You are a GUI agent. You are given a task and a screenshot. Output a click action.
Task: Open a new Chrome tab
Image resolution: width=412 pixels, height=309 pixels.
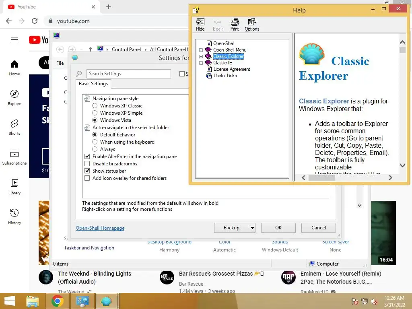(109, 7)
